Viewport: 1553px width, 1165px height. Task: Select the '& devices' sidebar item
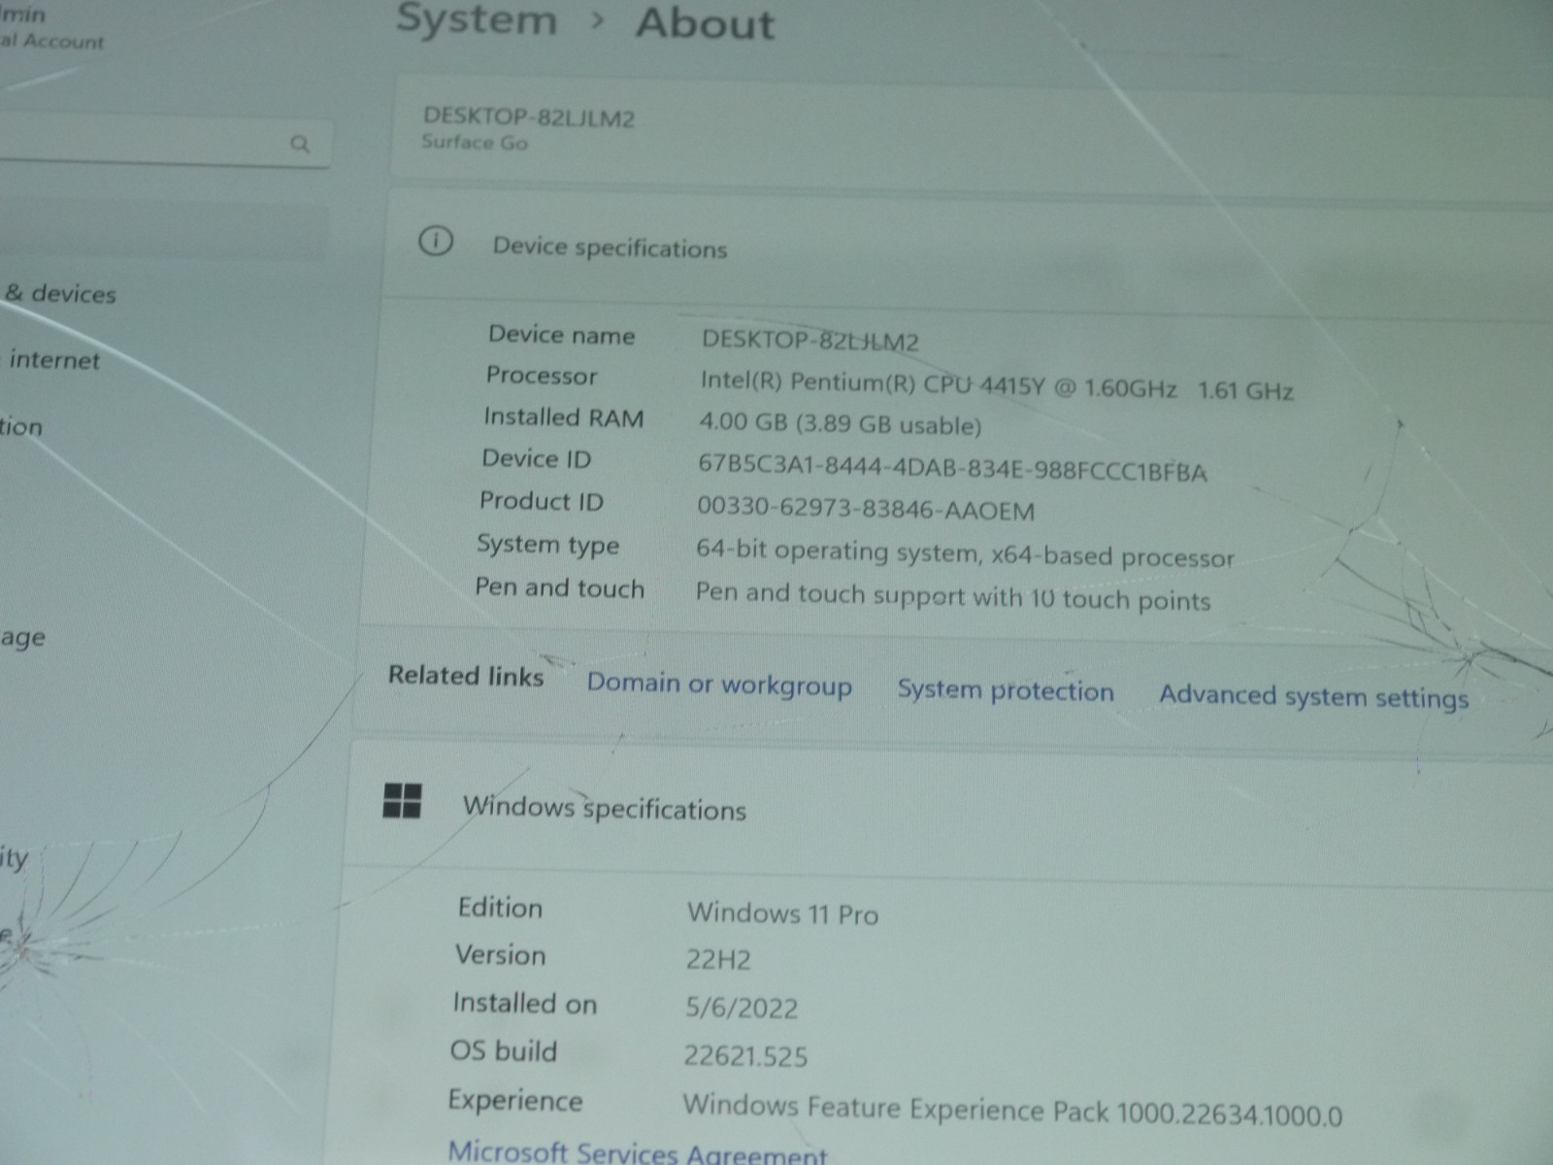click(x=60, y=293)
